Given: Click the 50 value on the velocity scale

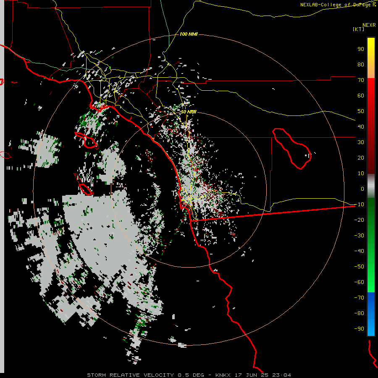Looking at the screenshot, I should [x=361, y=111].
